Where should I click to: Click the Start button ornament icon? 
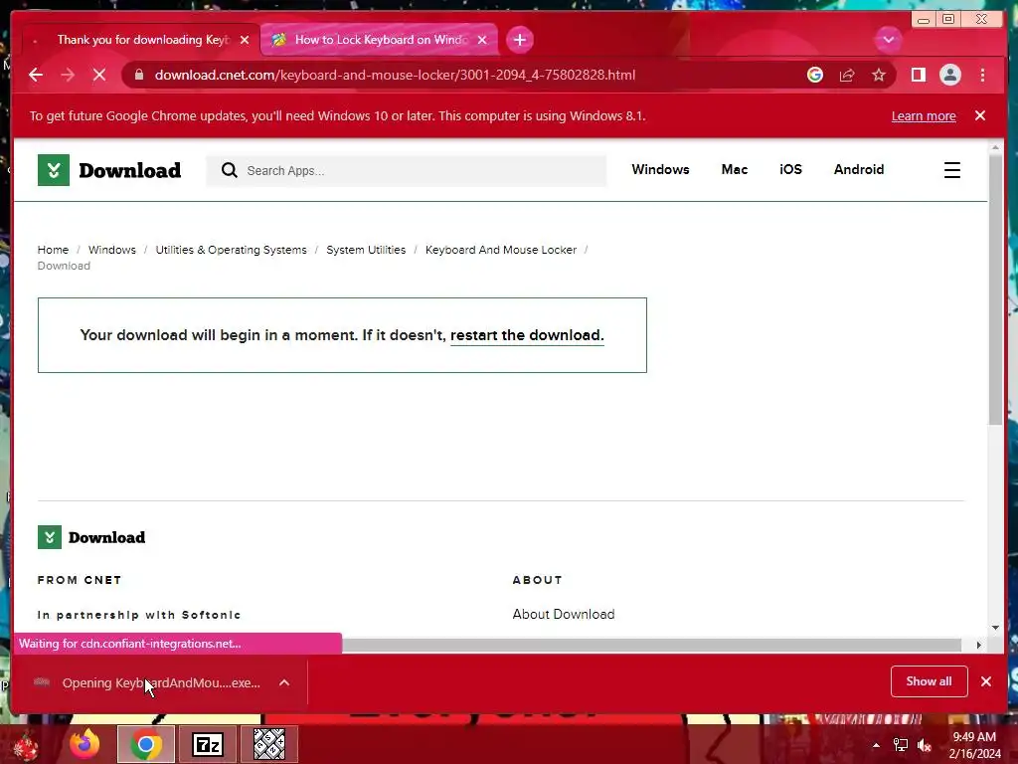click(x=26, y=746)
